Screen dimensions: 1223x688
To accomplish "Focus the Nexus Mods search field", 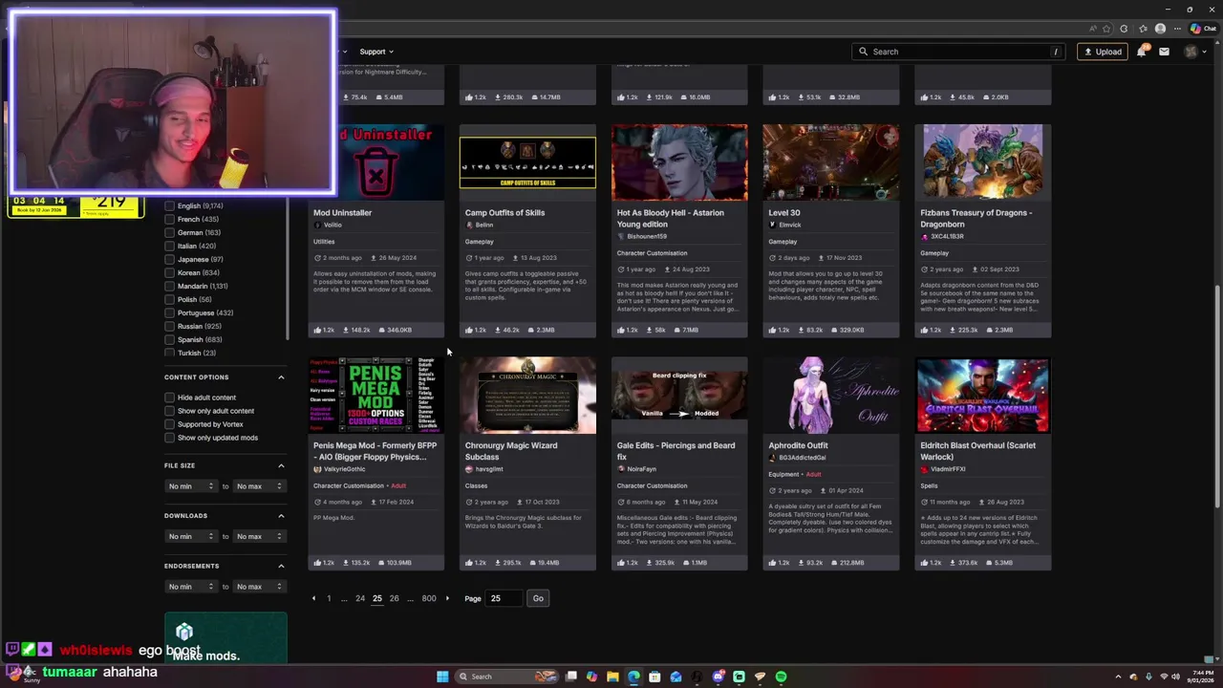I will coord(958,52).
